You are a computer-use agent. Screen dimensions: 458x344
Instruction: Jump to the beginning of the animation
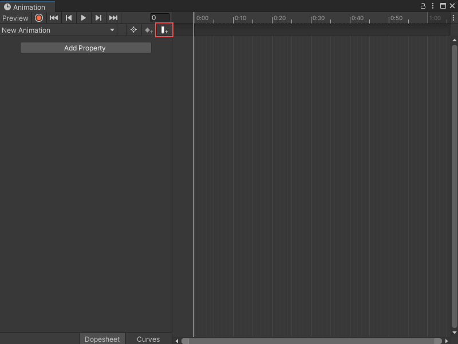[x=54, y=18]
